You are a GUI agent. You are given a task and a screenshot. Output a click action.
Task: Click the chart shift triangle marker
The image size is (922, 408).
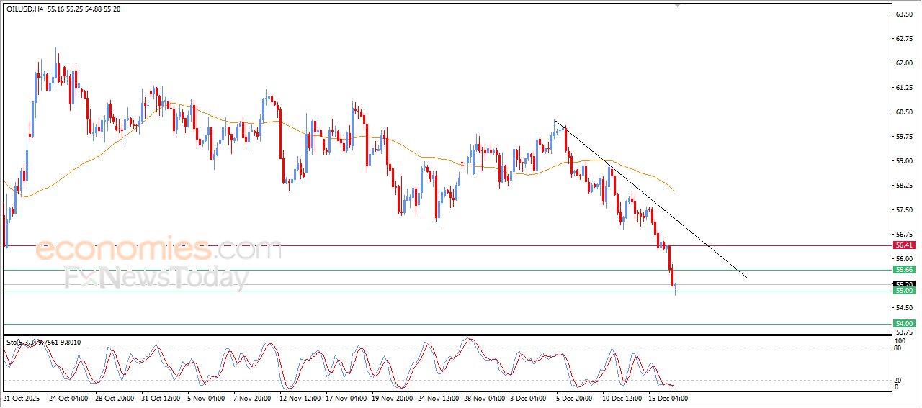[x=676, y=4]
